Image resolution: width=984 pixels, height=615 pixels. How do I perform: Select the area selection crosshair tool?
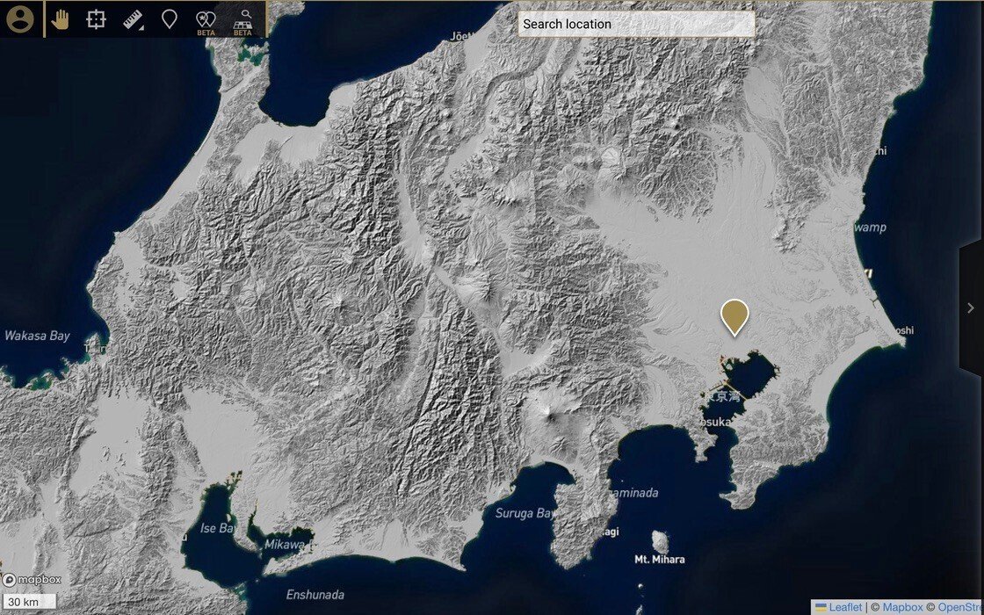(x=96, y=19)
